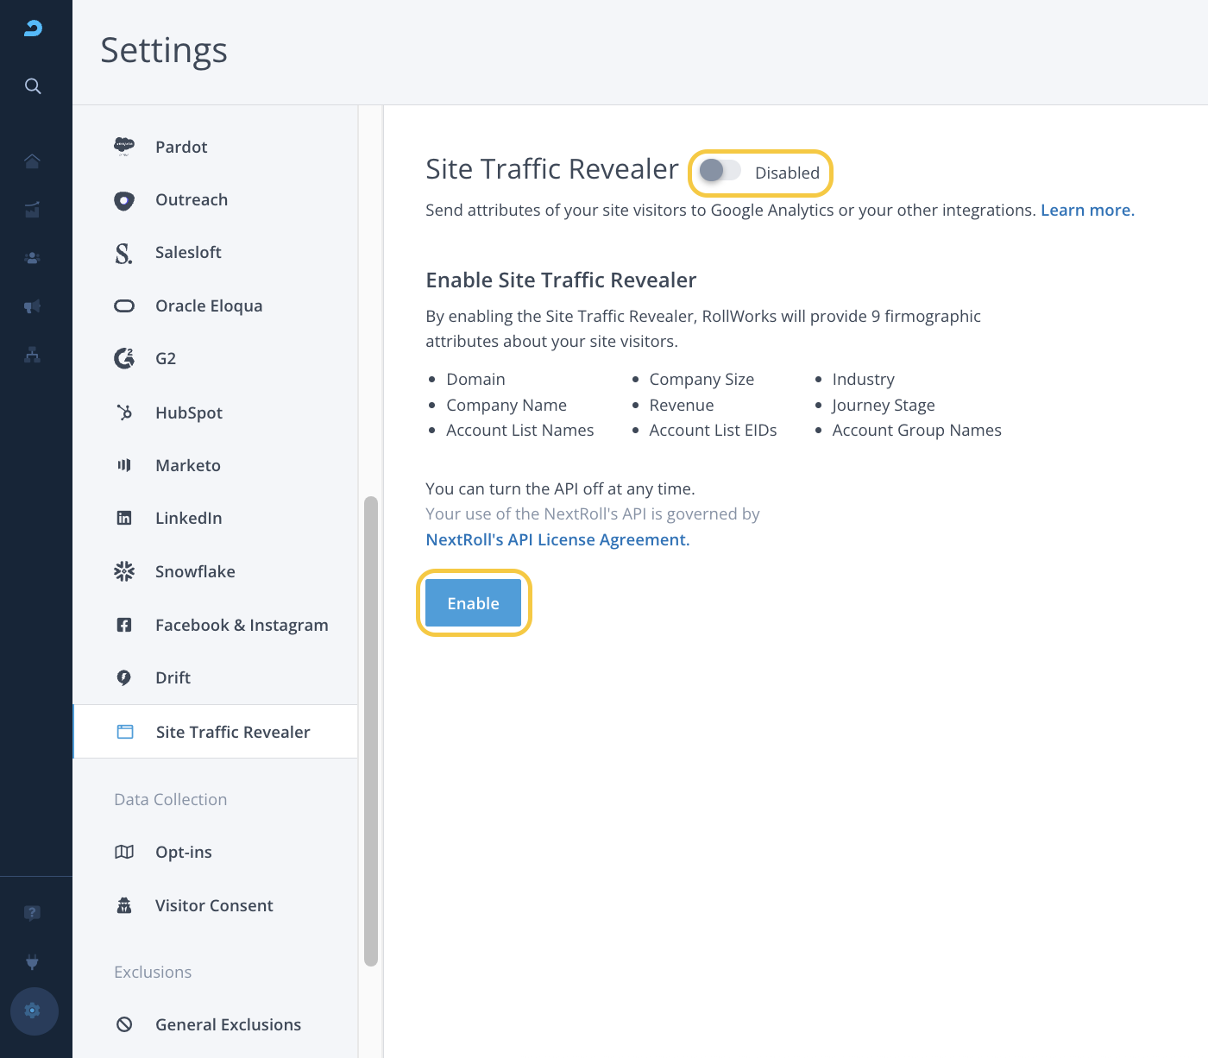Click the org chart sidebar icon

click(x=33, y=355)
